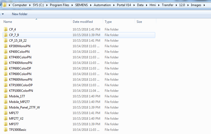Click the TP1500Basic folder icon
This screenshot has height=134, width=211.
tap(6, 129)
